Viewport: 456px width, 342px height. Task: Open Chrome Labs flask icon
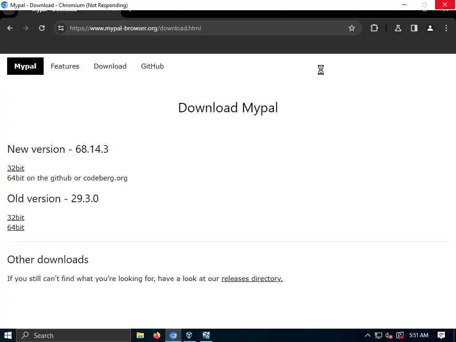click(x=398, y=28)
